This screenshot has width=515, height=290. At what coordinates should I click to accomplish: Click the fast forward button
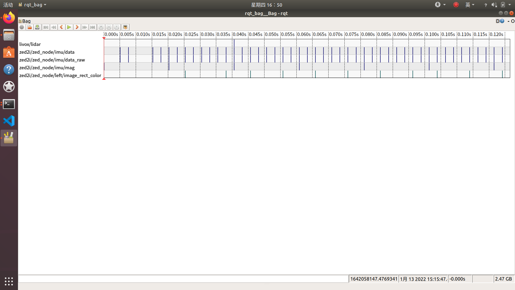tap(85, 27)
